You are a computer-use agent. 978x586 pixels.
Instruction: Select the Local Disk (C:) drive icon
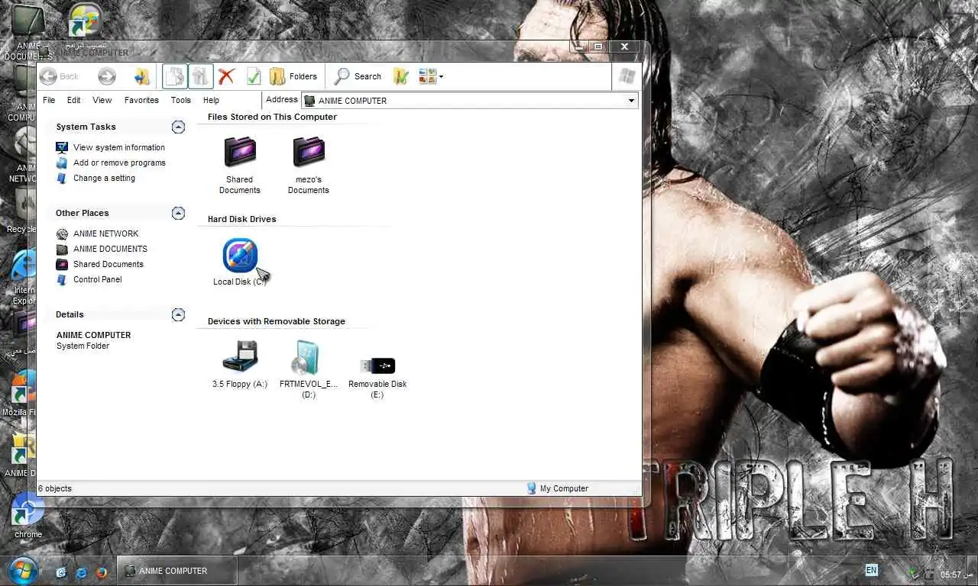pos(240,255)
